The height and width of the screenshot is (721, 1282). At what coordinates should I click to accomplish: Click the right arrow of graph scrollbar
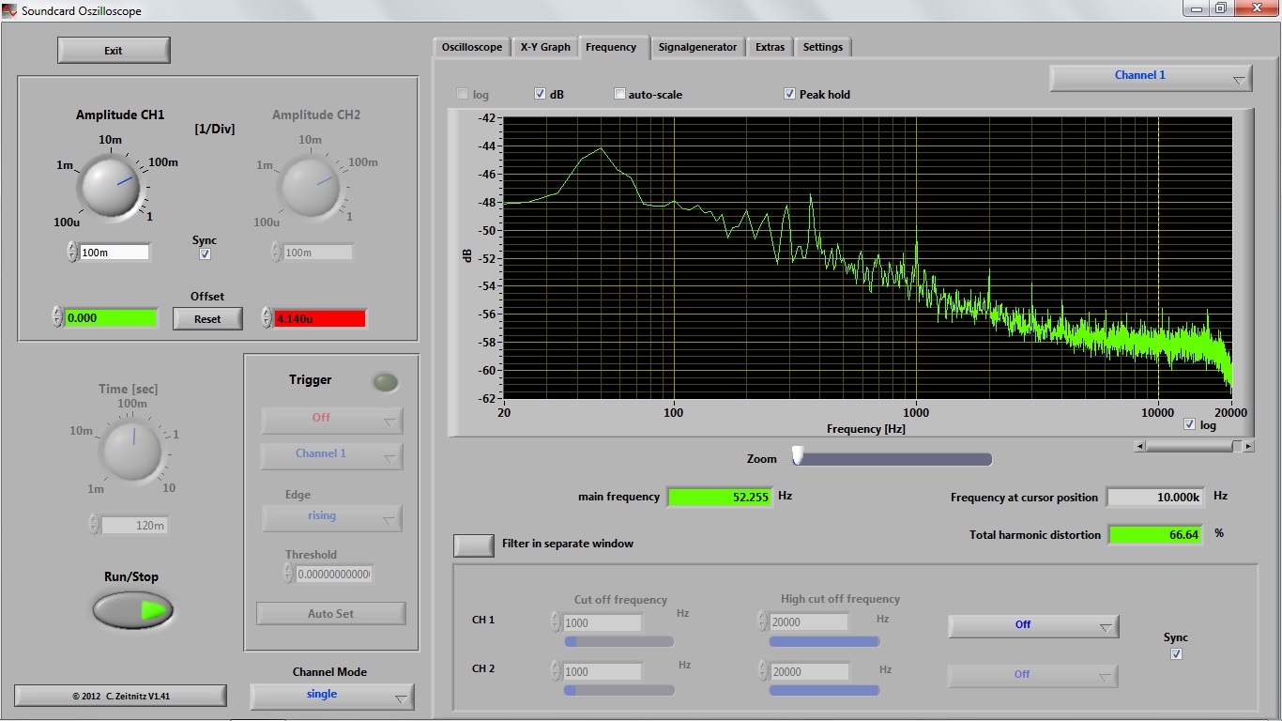pyautogui.click(x=1248, y=447)
